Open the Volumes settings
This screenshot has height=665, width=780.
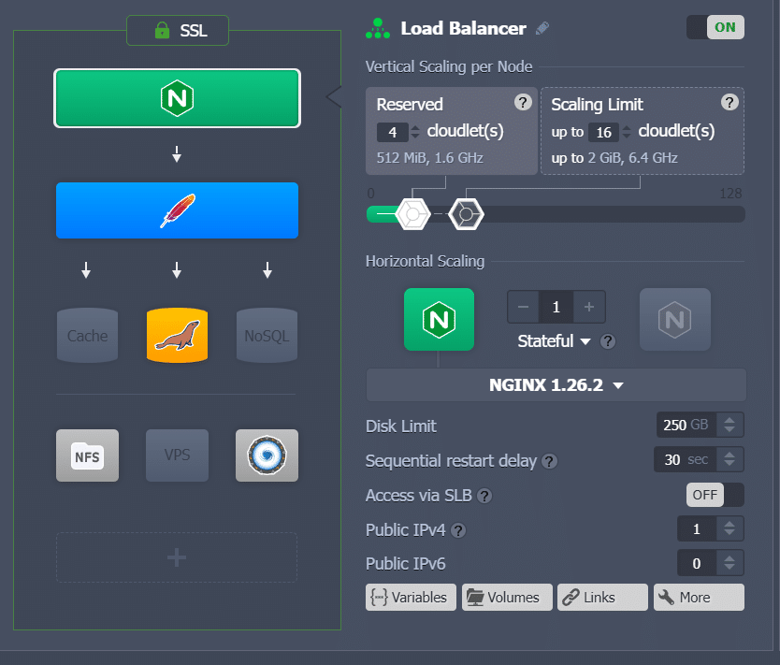[x=507, y=597]
